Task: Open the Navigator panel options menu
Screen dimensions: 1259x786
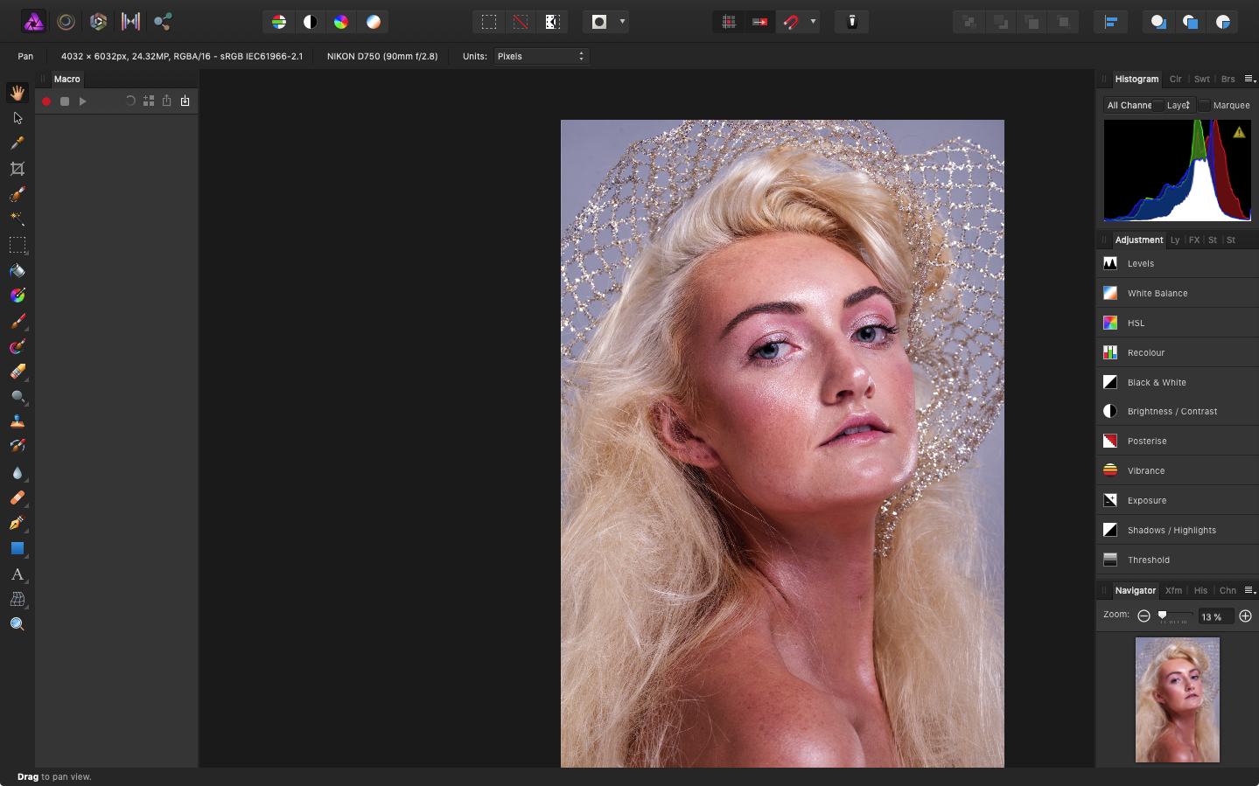Action: [x=1250, y=590]
